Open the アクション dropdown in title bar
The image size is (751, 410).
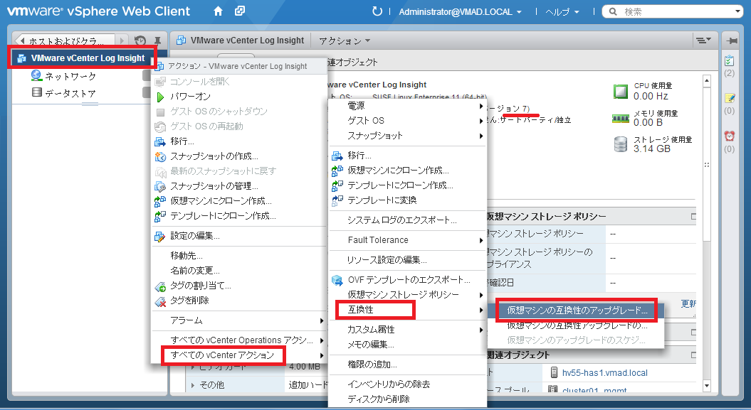tap(345, 41)
